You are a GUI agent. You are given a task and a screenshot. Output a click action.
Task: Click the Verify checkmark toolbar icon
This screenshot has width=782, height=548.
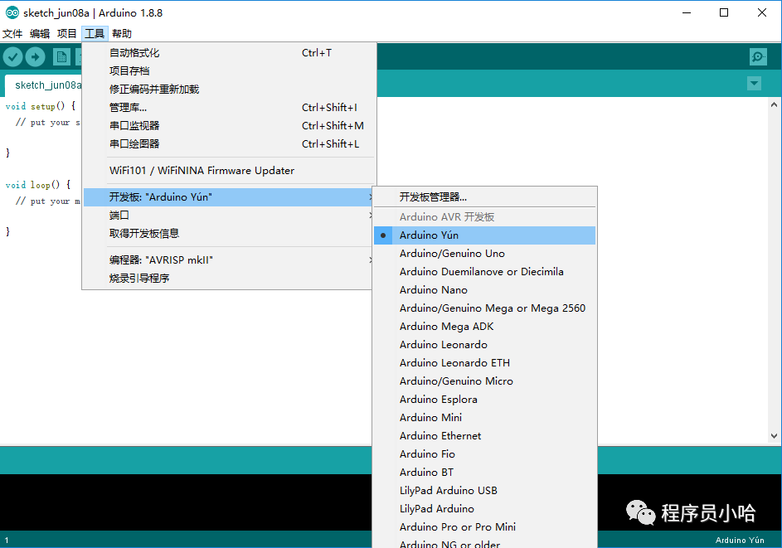[12, 56]
